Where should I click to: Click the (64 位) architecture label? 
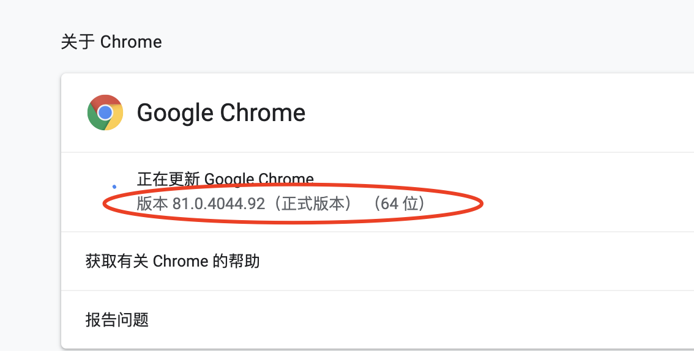(399, 204)
